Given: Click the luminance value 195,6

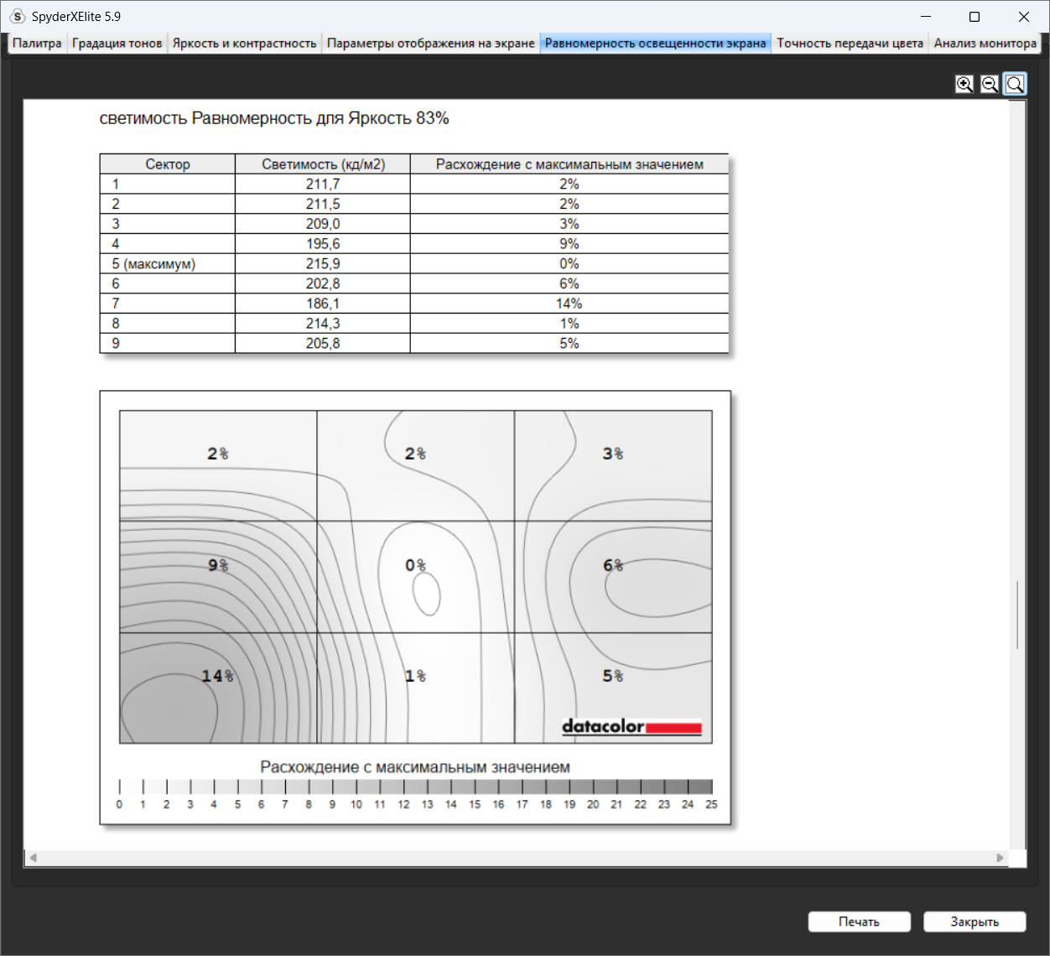Looking at the screenshot, I should (323, 244).
